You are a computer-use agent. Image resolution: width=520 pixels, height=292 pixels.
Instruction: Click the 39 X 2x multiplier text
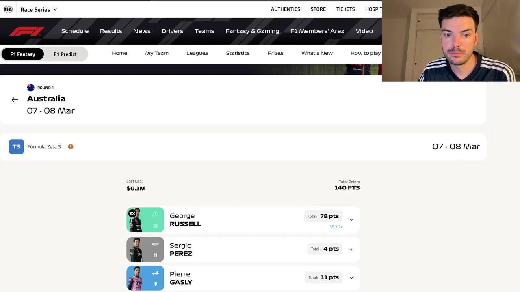click(x=336, y=227)
